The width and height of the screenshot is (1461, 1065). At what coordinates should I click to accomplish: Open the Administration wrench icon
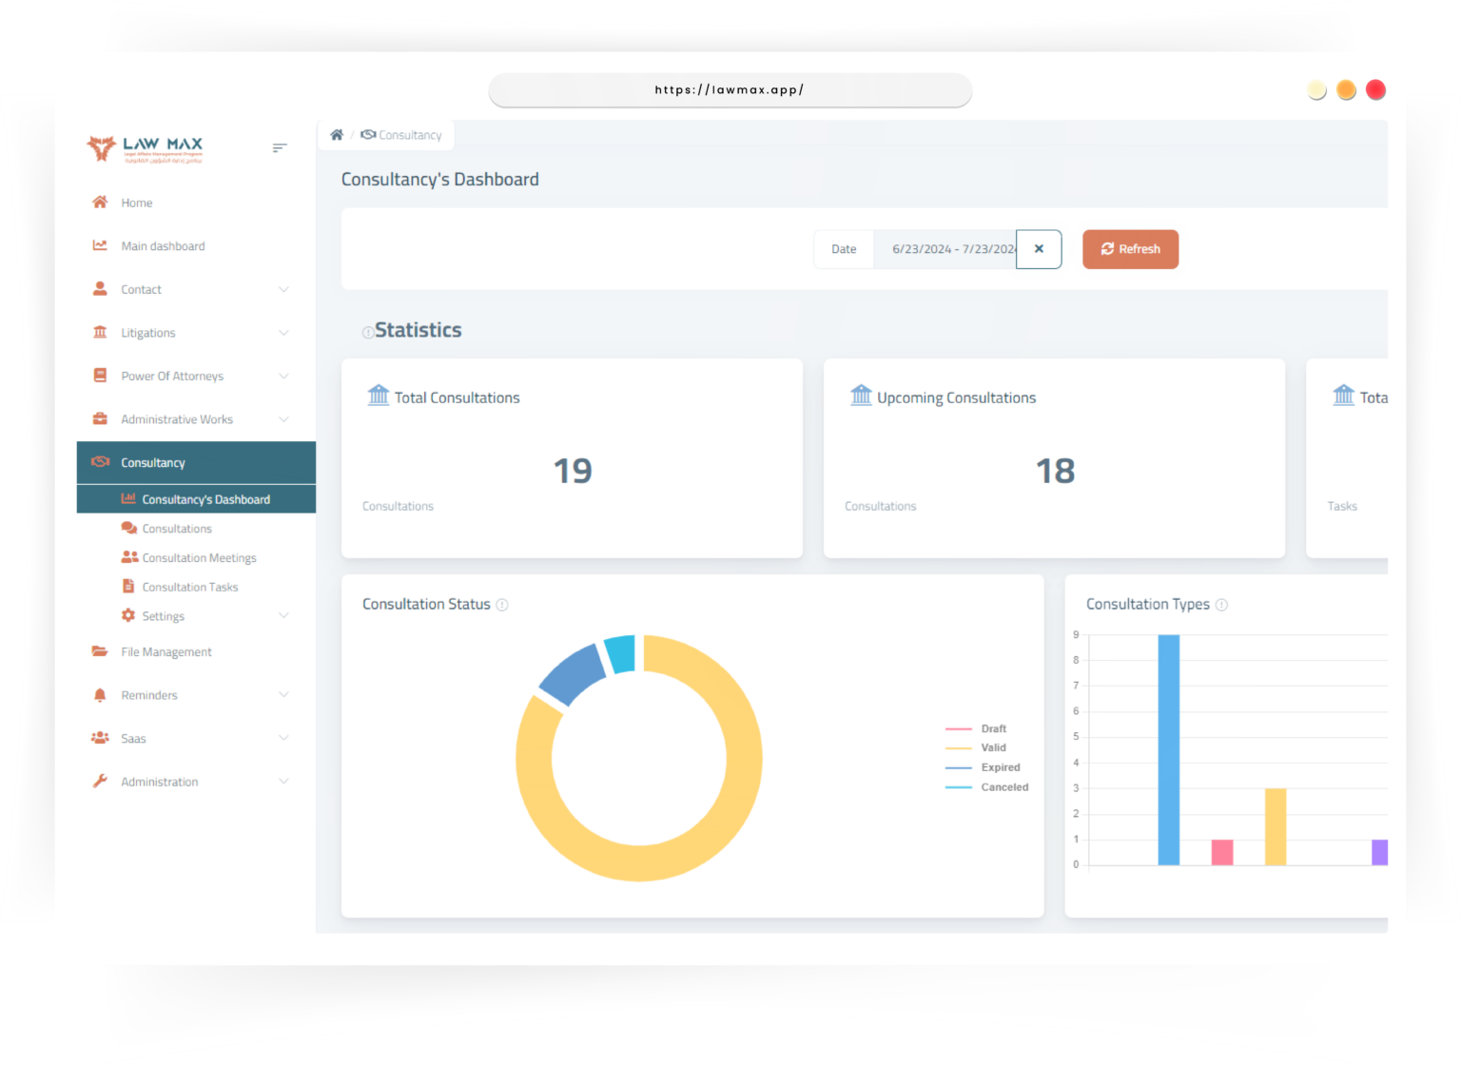(x=100, y=781)
